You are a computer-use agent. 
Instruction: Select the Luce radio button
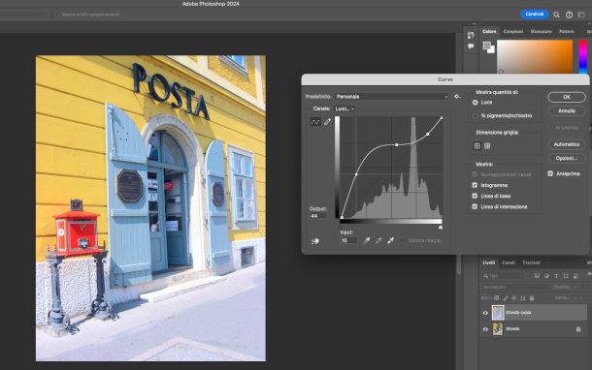point(475,103)
